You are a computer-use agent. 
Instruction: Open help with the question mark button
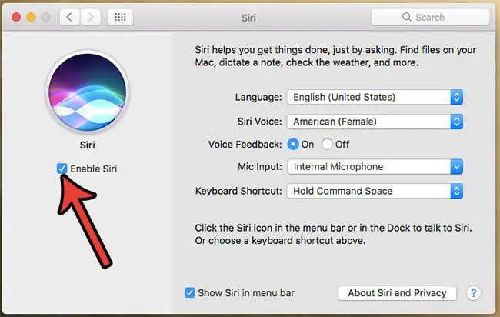click(474, 292)
